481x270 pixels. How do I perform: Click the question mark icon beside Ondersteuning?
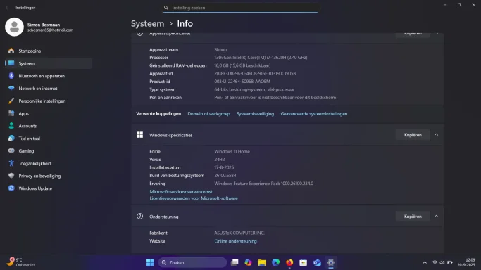[140, 217]
